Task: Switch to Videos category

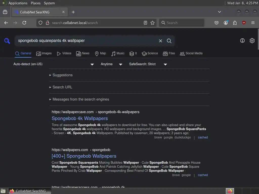Action: tap(64, 54)
